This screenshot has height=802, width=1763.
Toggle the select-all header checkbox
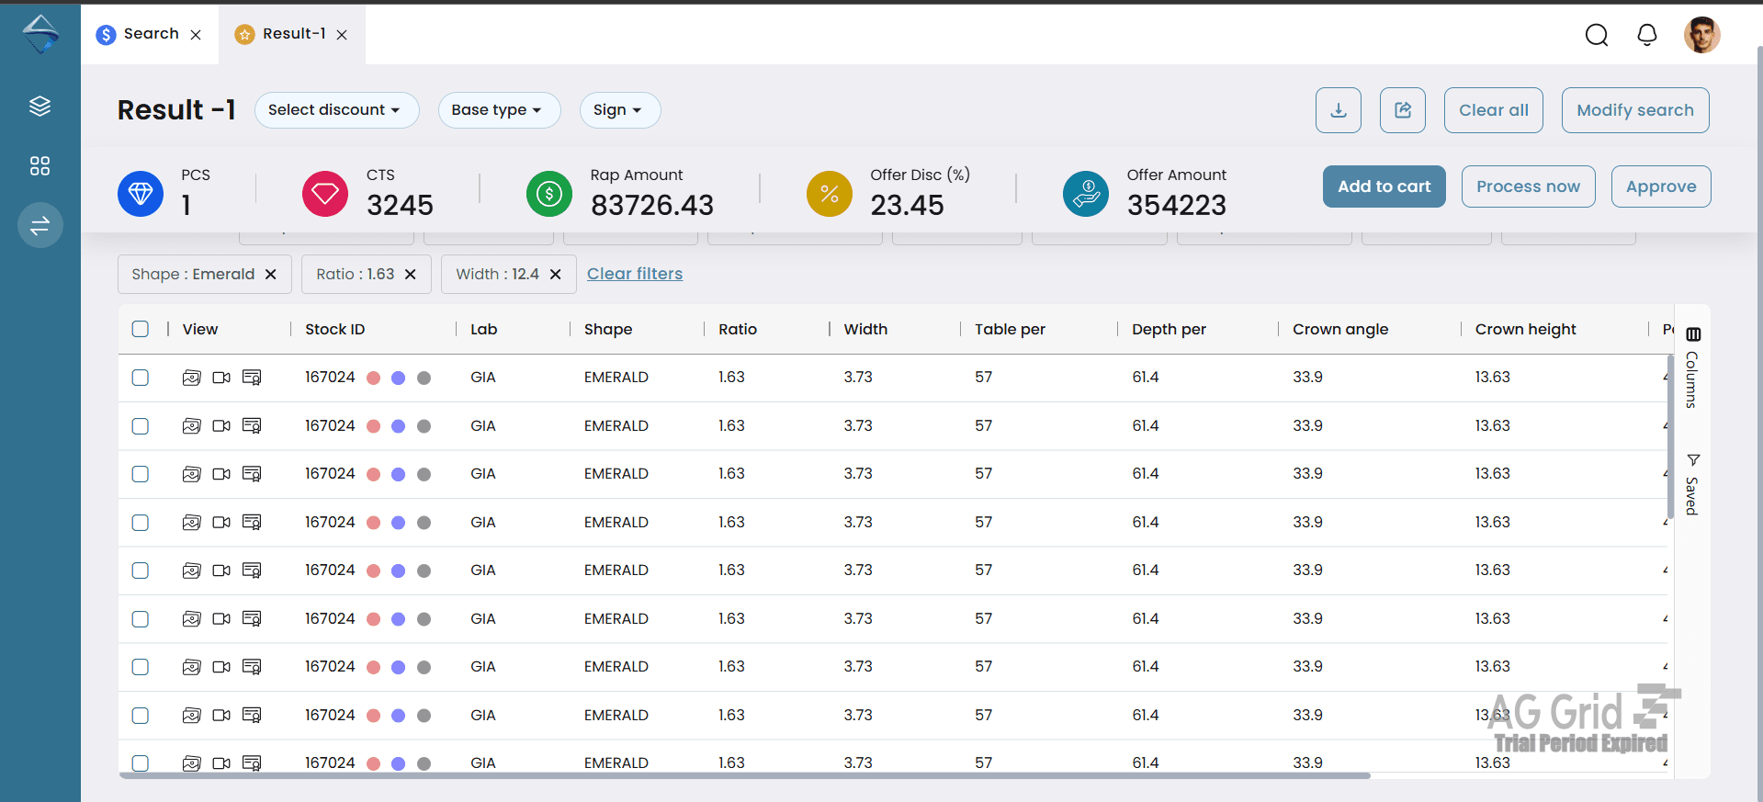pyautogui.click(x=141, y=329)
